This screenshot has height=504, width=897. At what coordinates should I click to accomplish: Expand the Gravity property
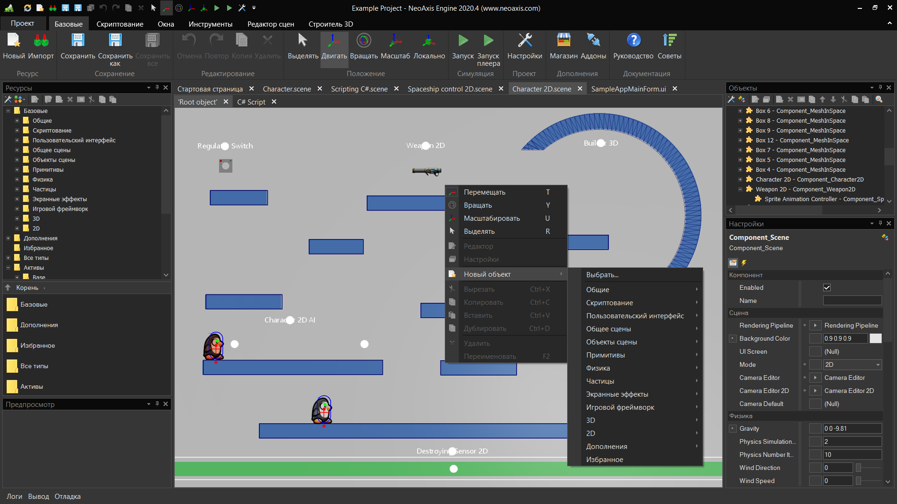(x=733, y=429)
